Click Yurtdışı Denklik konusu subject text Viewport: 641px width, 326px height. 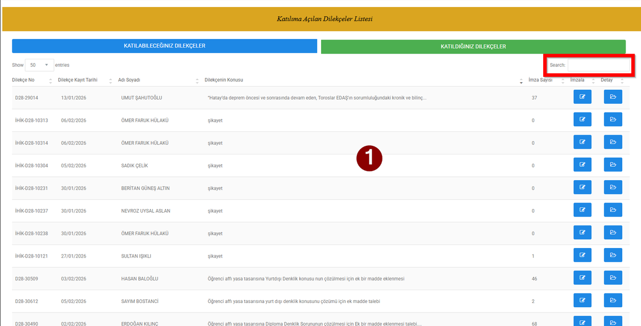(x=306, y=278)
